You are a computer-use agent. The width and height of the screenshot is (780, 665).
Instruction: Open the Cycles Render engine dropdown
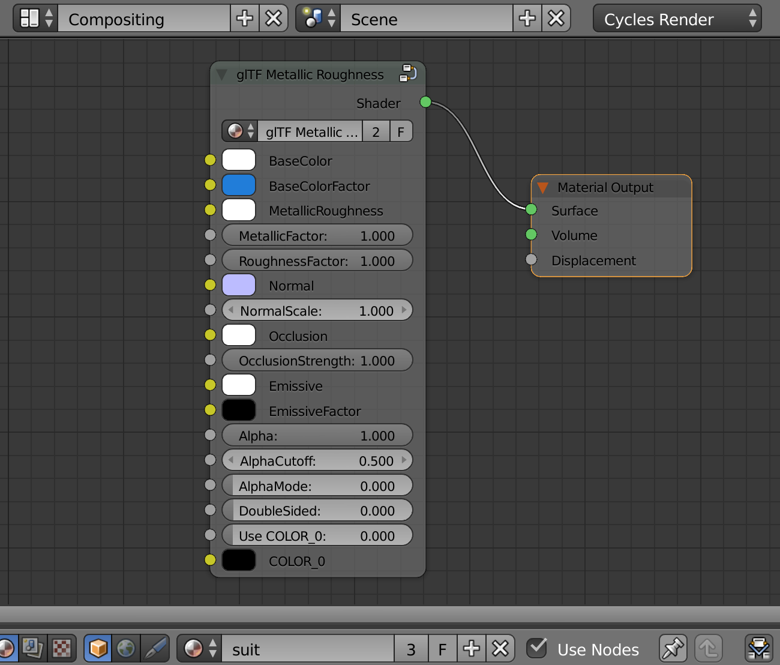[x=677, y=19]
